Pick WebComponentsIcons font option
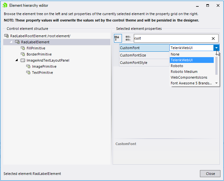224x181 pixels. click(189, 77)
